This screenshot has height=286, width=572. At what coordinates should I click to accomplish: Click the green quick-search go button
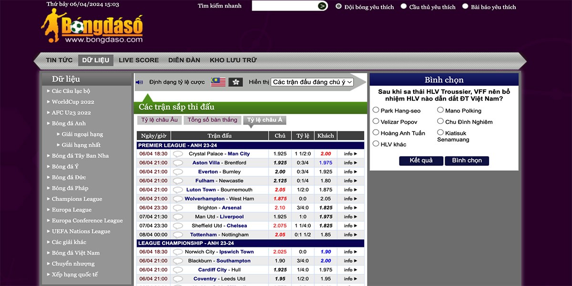point(323,6)
